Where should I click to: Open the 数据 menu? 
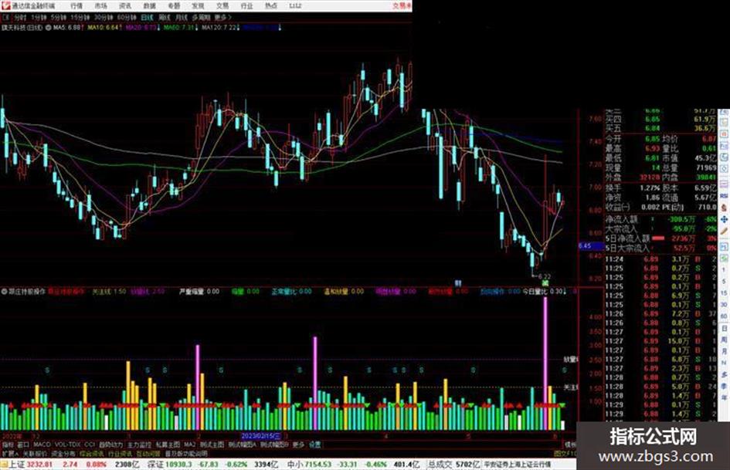[149, 5]
